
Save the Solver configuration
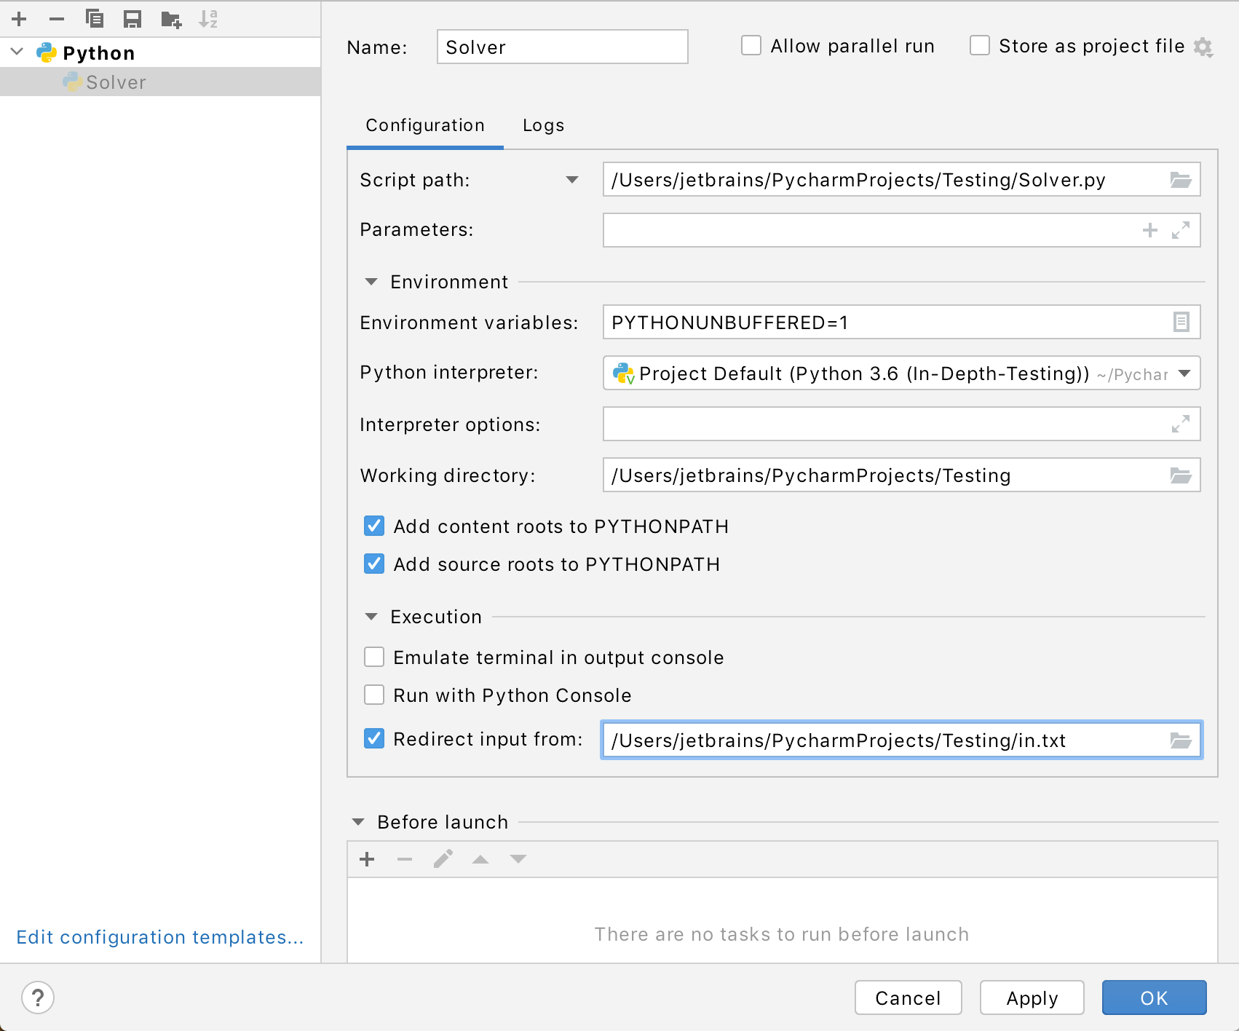(132, 19)
